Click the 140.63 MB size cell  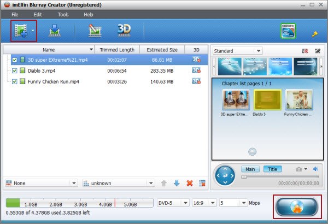tap(162, 81)
